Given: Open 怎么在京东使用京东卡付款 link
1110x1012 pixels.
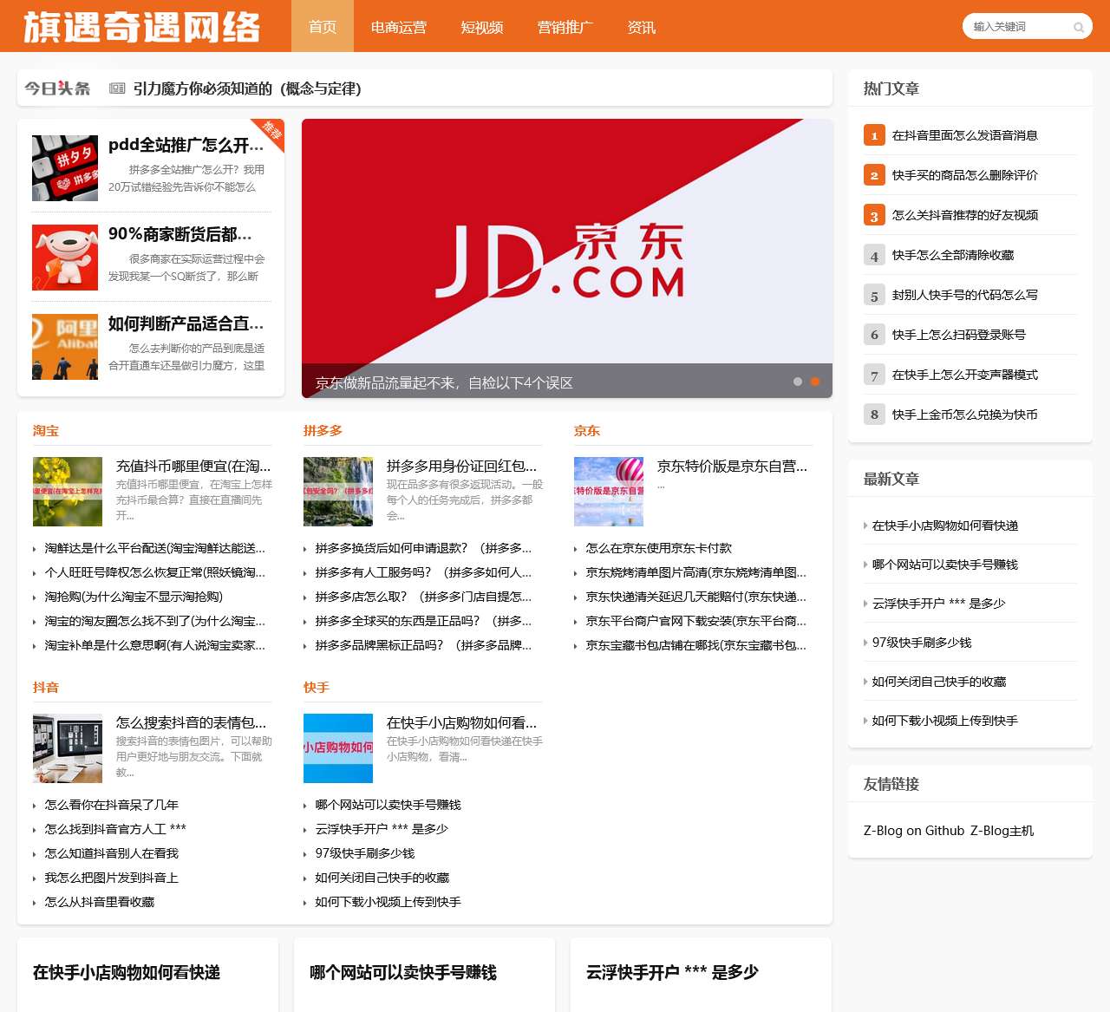Looking at the screenshot, I should (x=659, y=548).
